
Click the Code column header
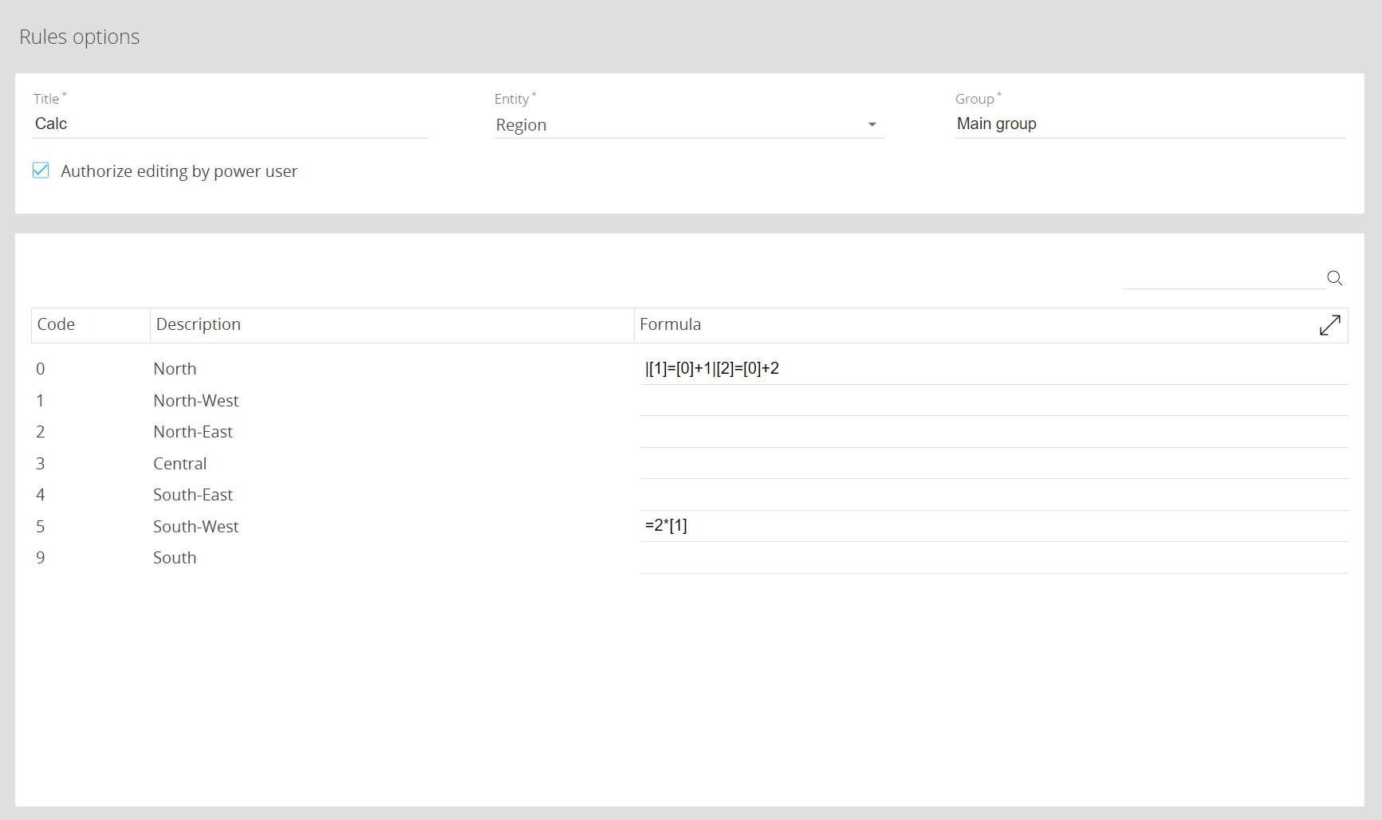[x=57, y=325]
